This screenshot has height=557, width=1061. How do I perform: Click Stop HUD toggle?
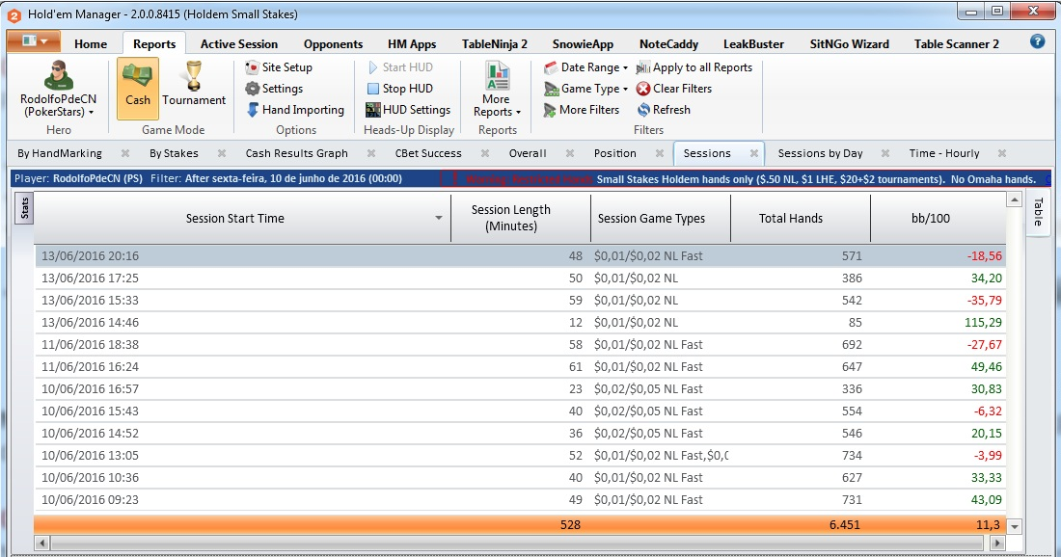pos(400,89)
